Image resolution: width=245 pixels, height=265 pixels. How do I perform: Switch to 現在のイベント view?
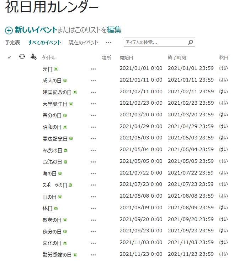[83, 43]
